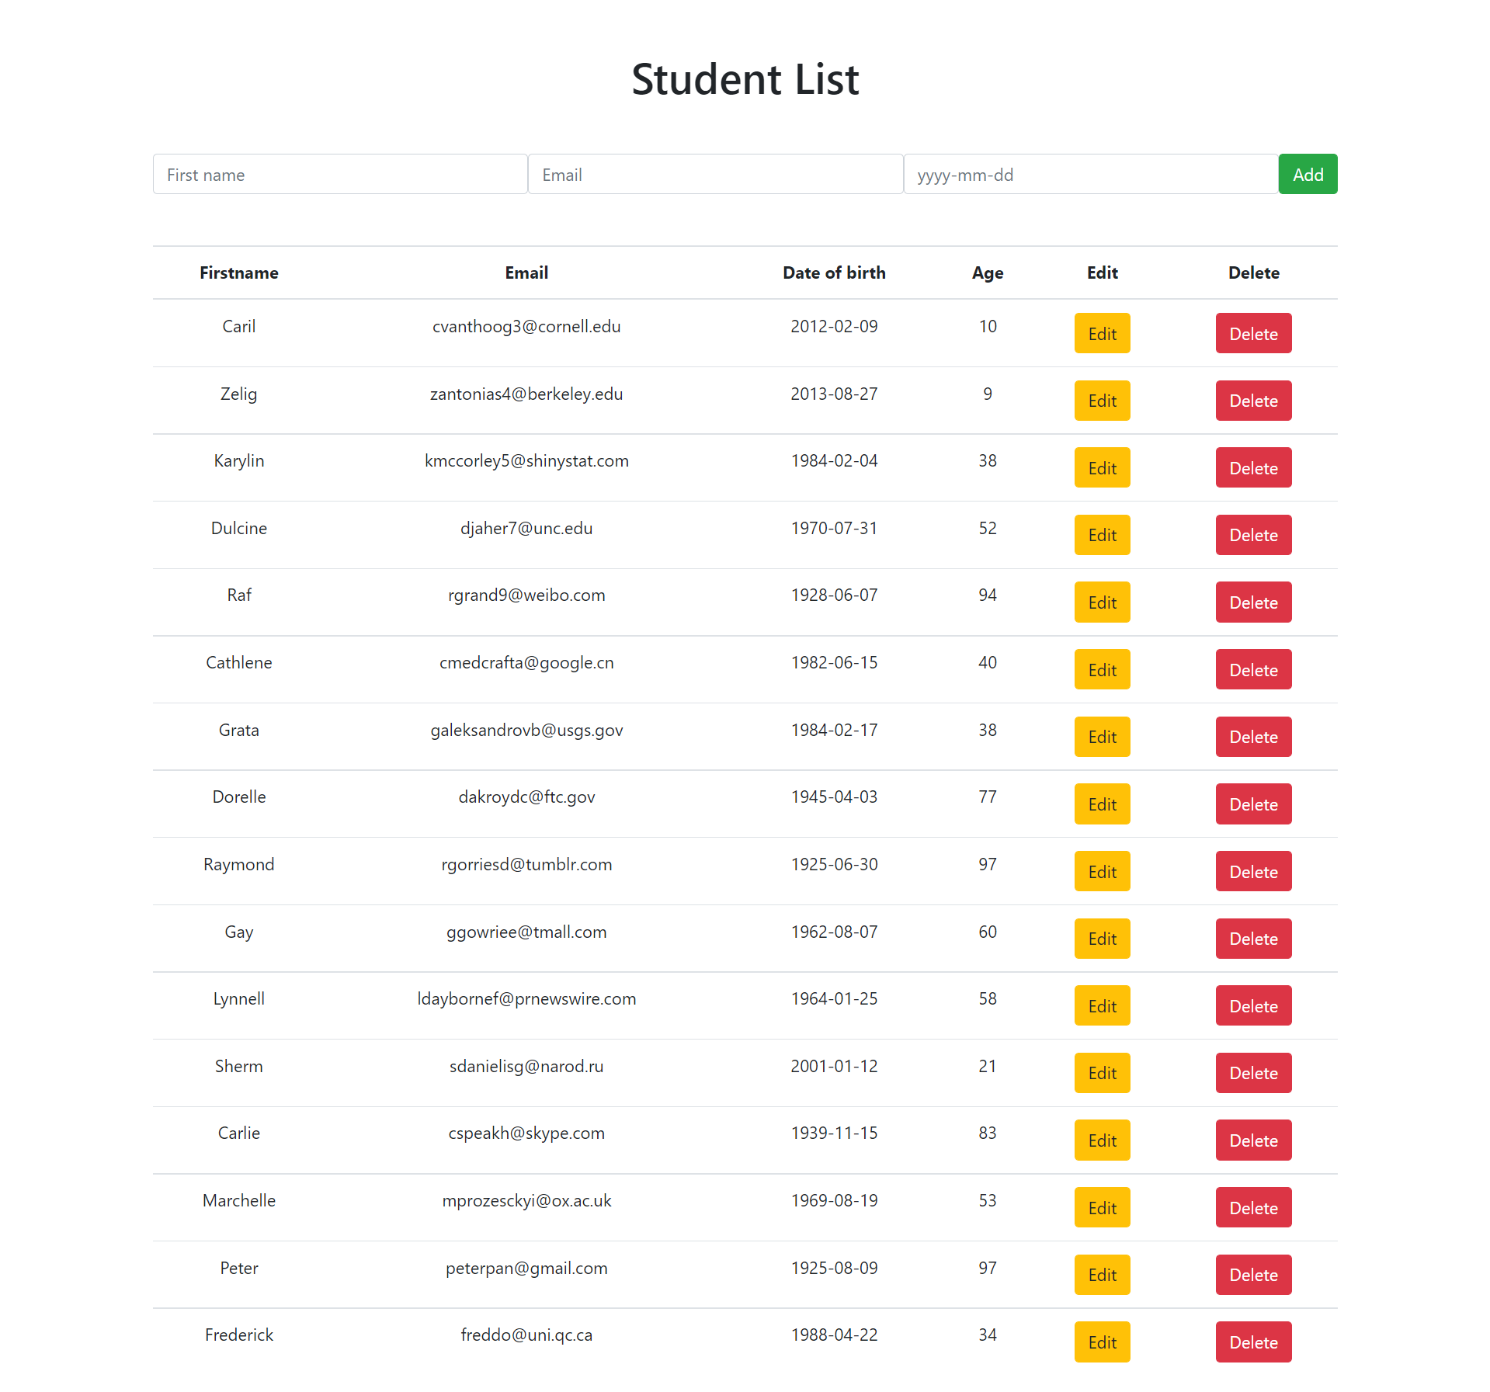Edit Raymond's information

pyautogui.click(x=1101, y=870)
